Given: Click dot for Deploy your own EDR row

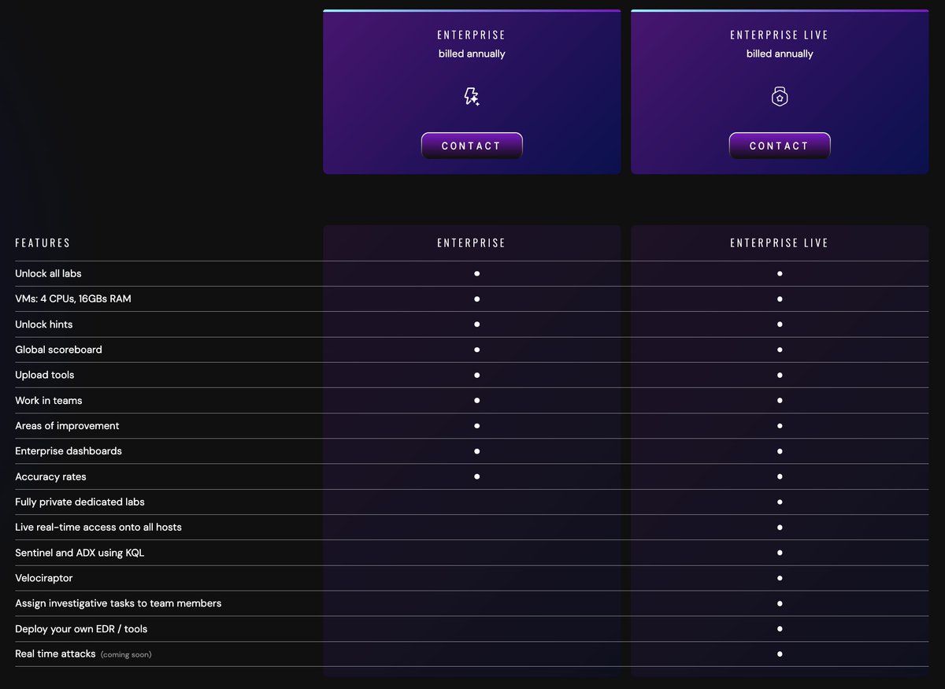Looking at the screenshot, I should pos(780,628).
